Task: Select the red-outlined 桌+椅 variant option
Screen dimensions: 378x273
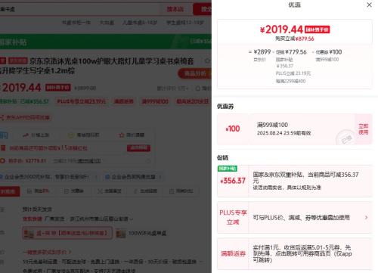Action: pos(67,233)
